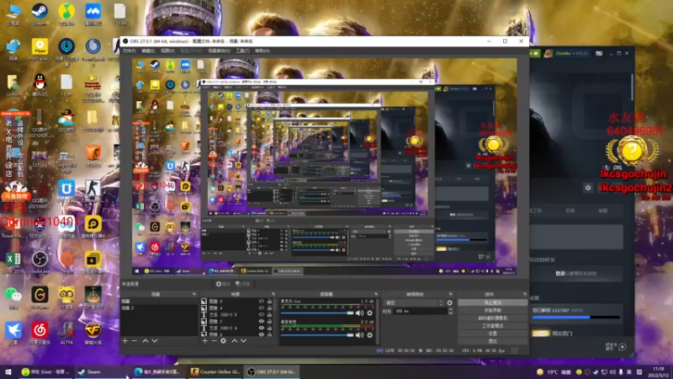This screenshot has height=379, width=673.
Task: Move source up in sources toolbar
Action: (235, 341)
